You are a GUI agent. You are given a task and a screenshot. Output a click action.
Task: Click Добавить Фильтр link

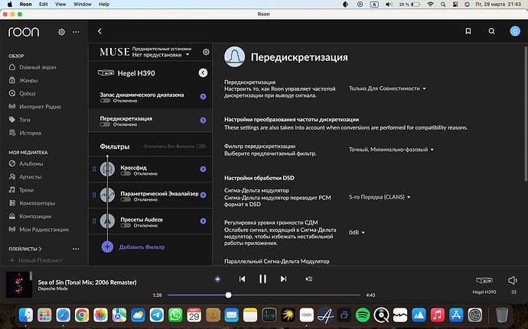point(142,247)
